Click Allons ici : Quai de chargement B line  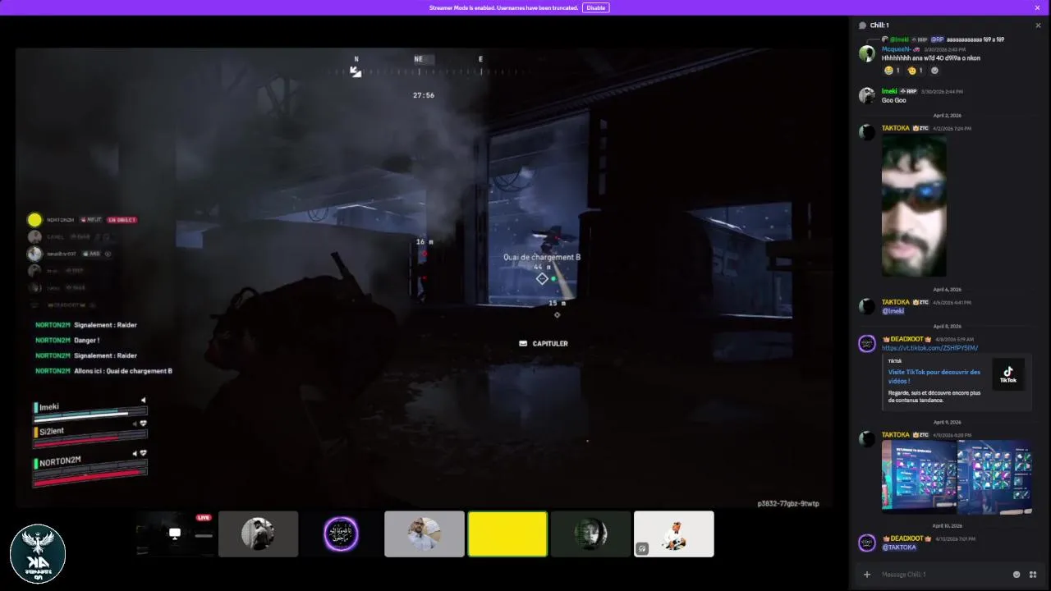coord(103,371)
